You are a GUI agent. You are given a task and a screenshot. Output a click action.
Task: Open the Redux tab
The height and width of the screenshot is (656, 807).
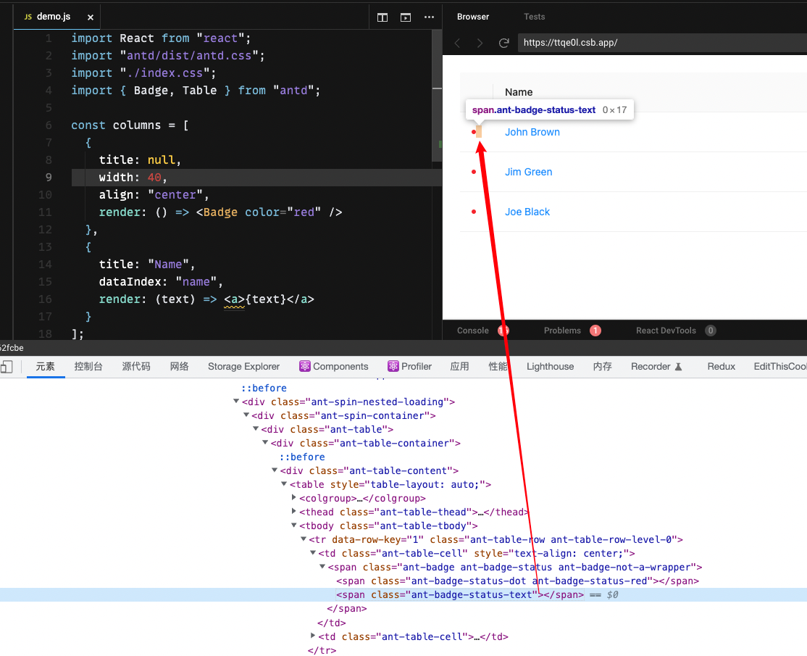point(721,367)
